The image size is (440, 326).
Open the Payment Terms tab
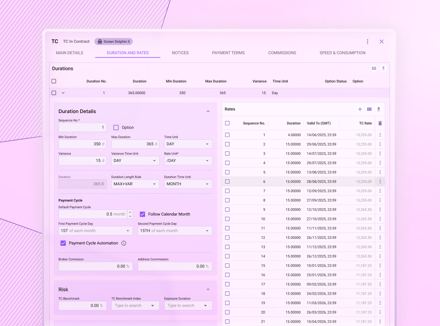[228, 53]
